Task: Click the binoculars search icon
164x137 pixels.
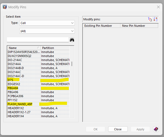Action: click(72, 40)
